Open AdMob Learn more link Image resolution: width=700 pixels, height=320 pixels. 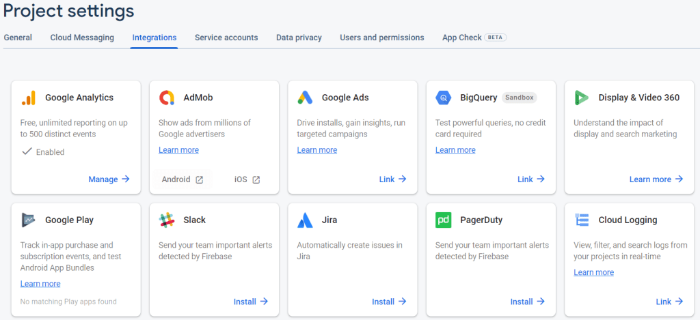[x=178, y=150]
